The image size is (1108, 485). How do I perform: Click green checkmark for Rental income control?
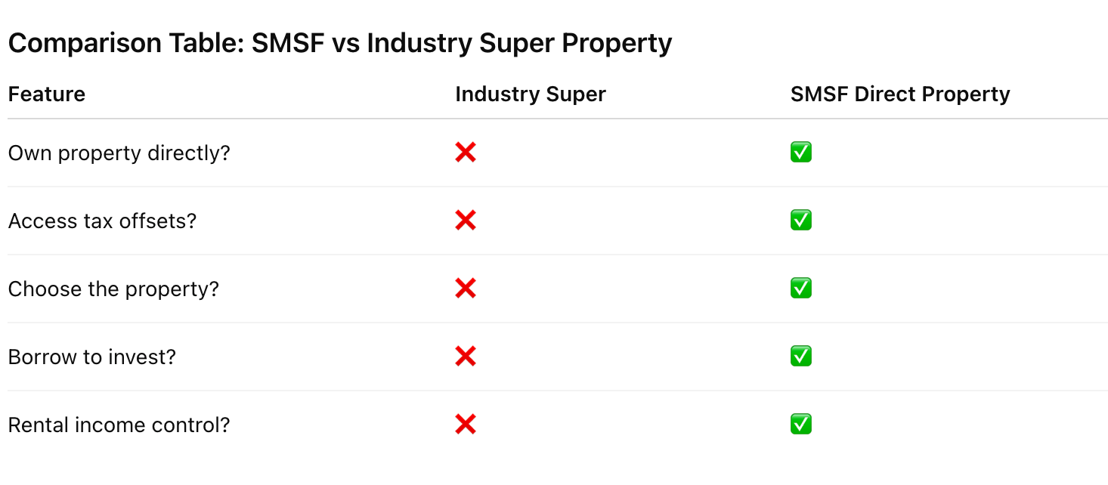(801, 425)
